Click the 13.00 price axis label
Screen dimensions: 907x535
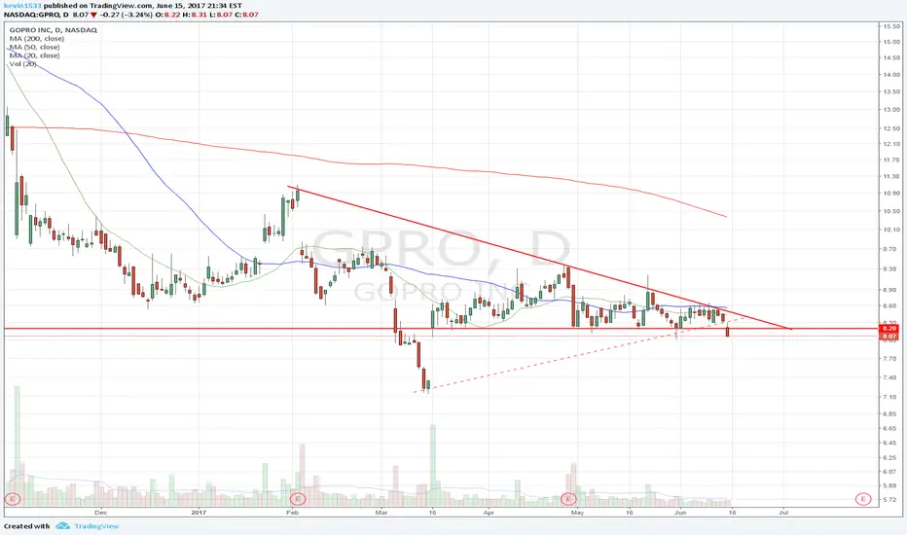point(891,109)
